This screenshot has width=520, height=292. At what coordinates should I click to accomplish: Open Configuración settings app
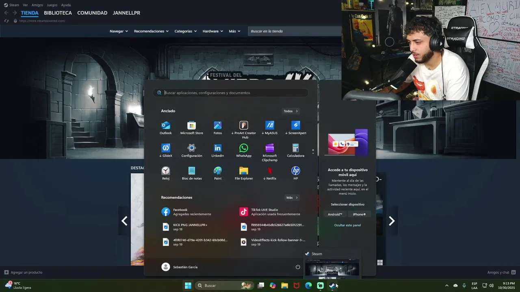192,150
